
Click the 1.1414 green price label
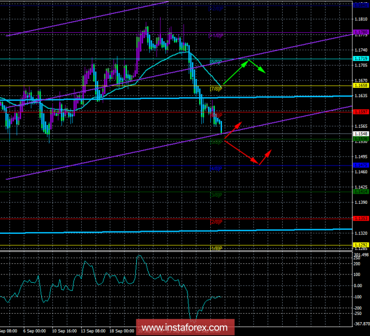(361, 192)
